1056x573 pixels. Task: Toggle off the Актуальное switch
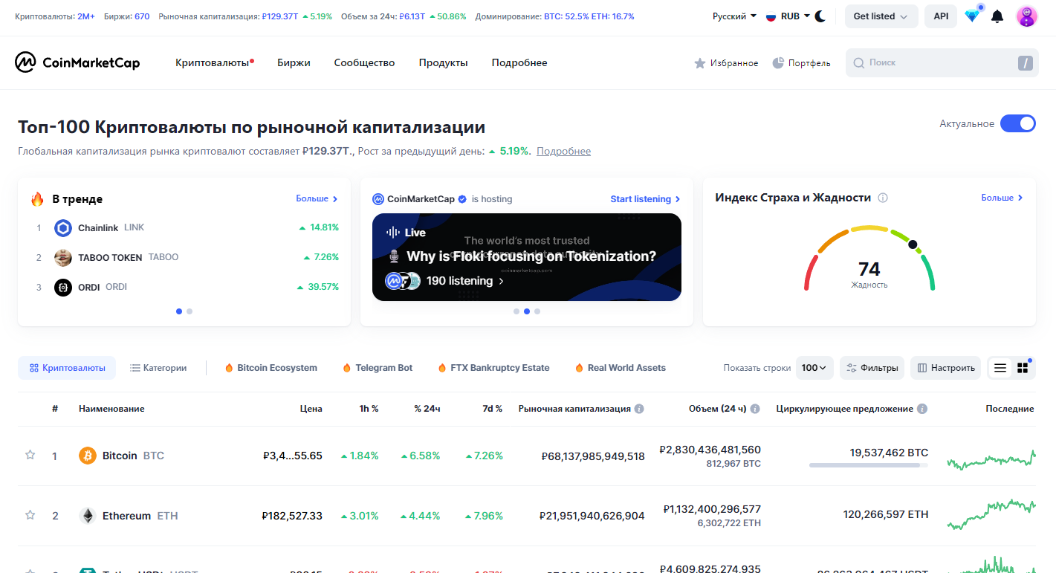coord(1017,123)
